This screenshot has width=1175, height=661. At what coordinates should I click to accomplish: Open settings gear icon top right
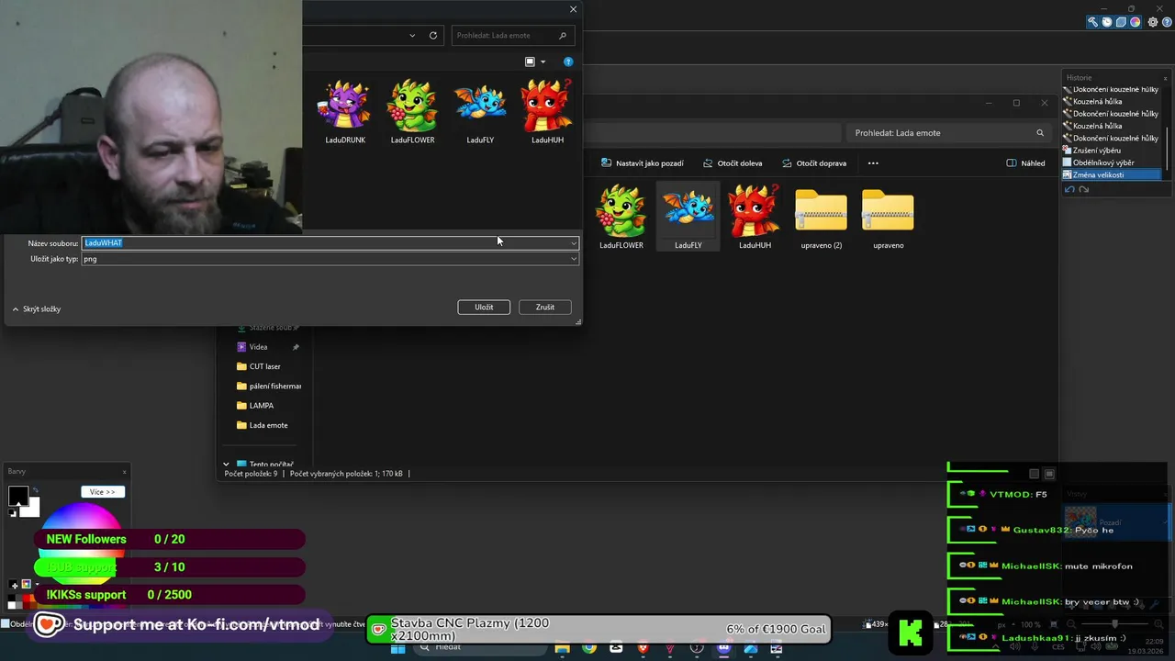[x=1153, y=22]
